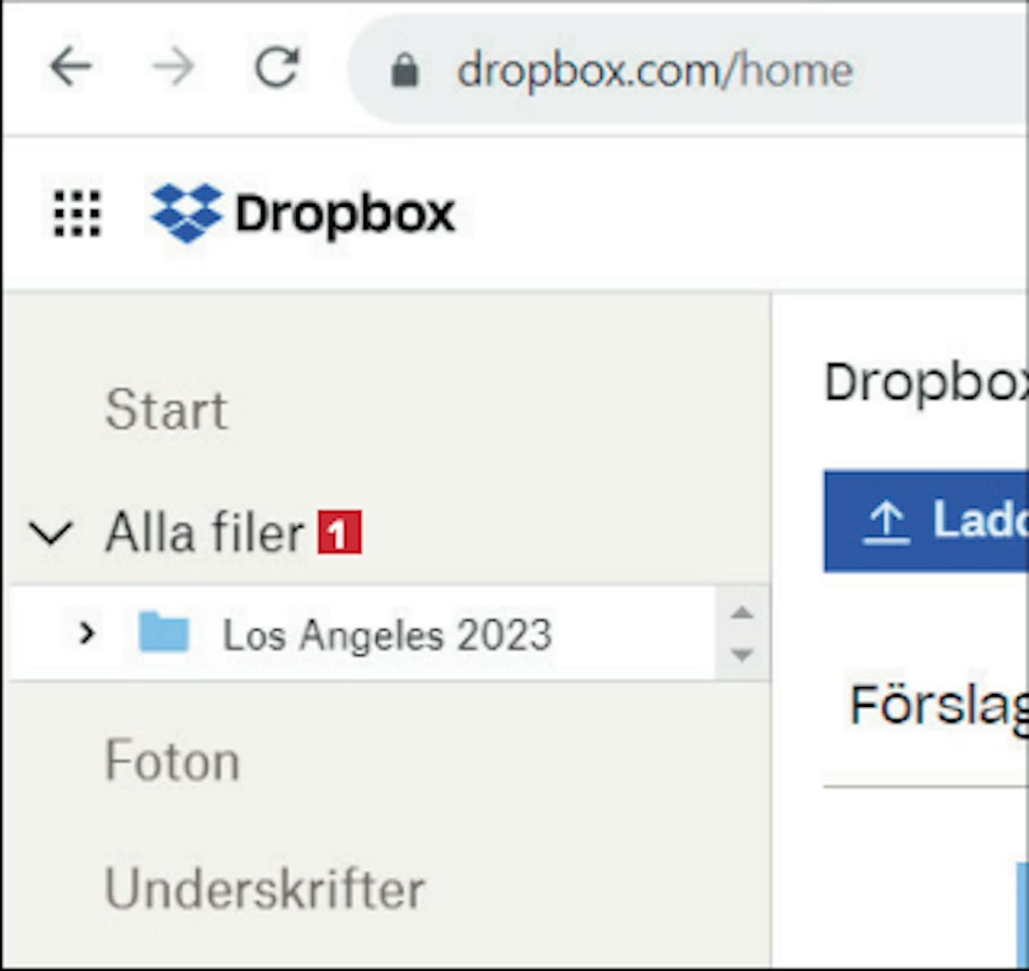This screenshot has width=1029, height=971.
Task: Focus the dropbox.com/home address bar
Action: tap(689, 69)
